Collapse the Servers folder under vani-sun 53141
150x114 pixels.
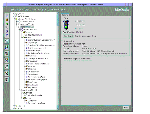coord(22,37)
